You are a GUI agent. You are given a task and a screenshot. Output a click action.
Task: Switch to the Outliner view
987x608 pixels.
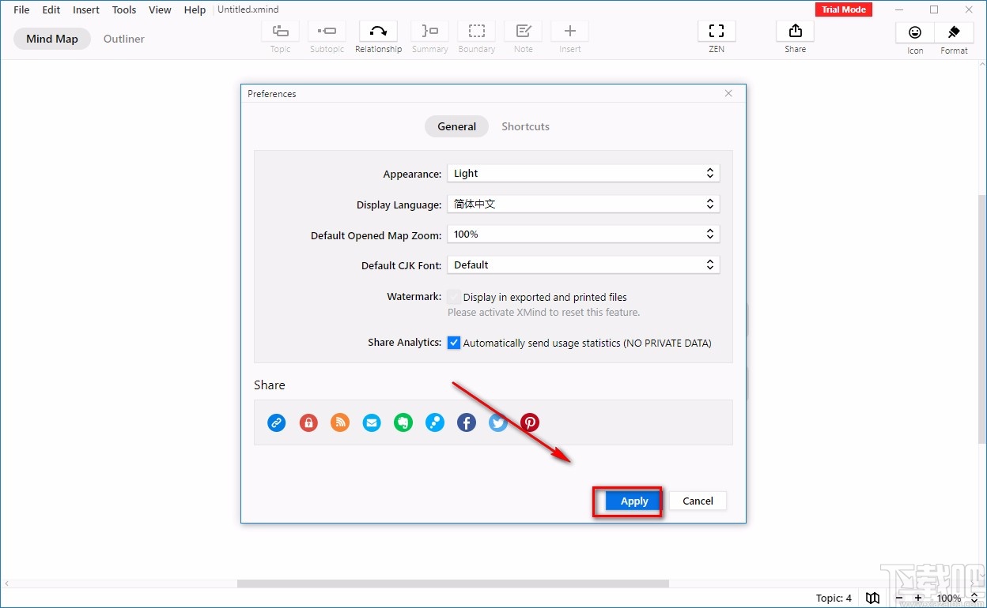coord(124,39)
